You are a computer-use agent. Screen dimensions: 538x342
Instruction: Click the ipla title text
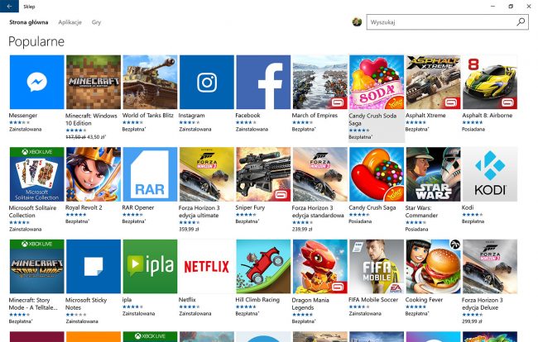(127, 300)
